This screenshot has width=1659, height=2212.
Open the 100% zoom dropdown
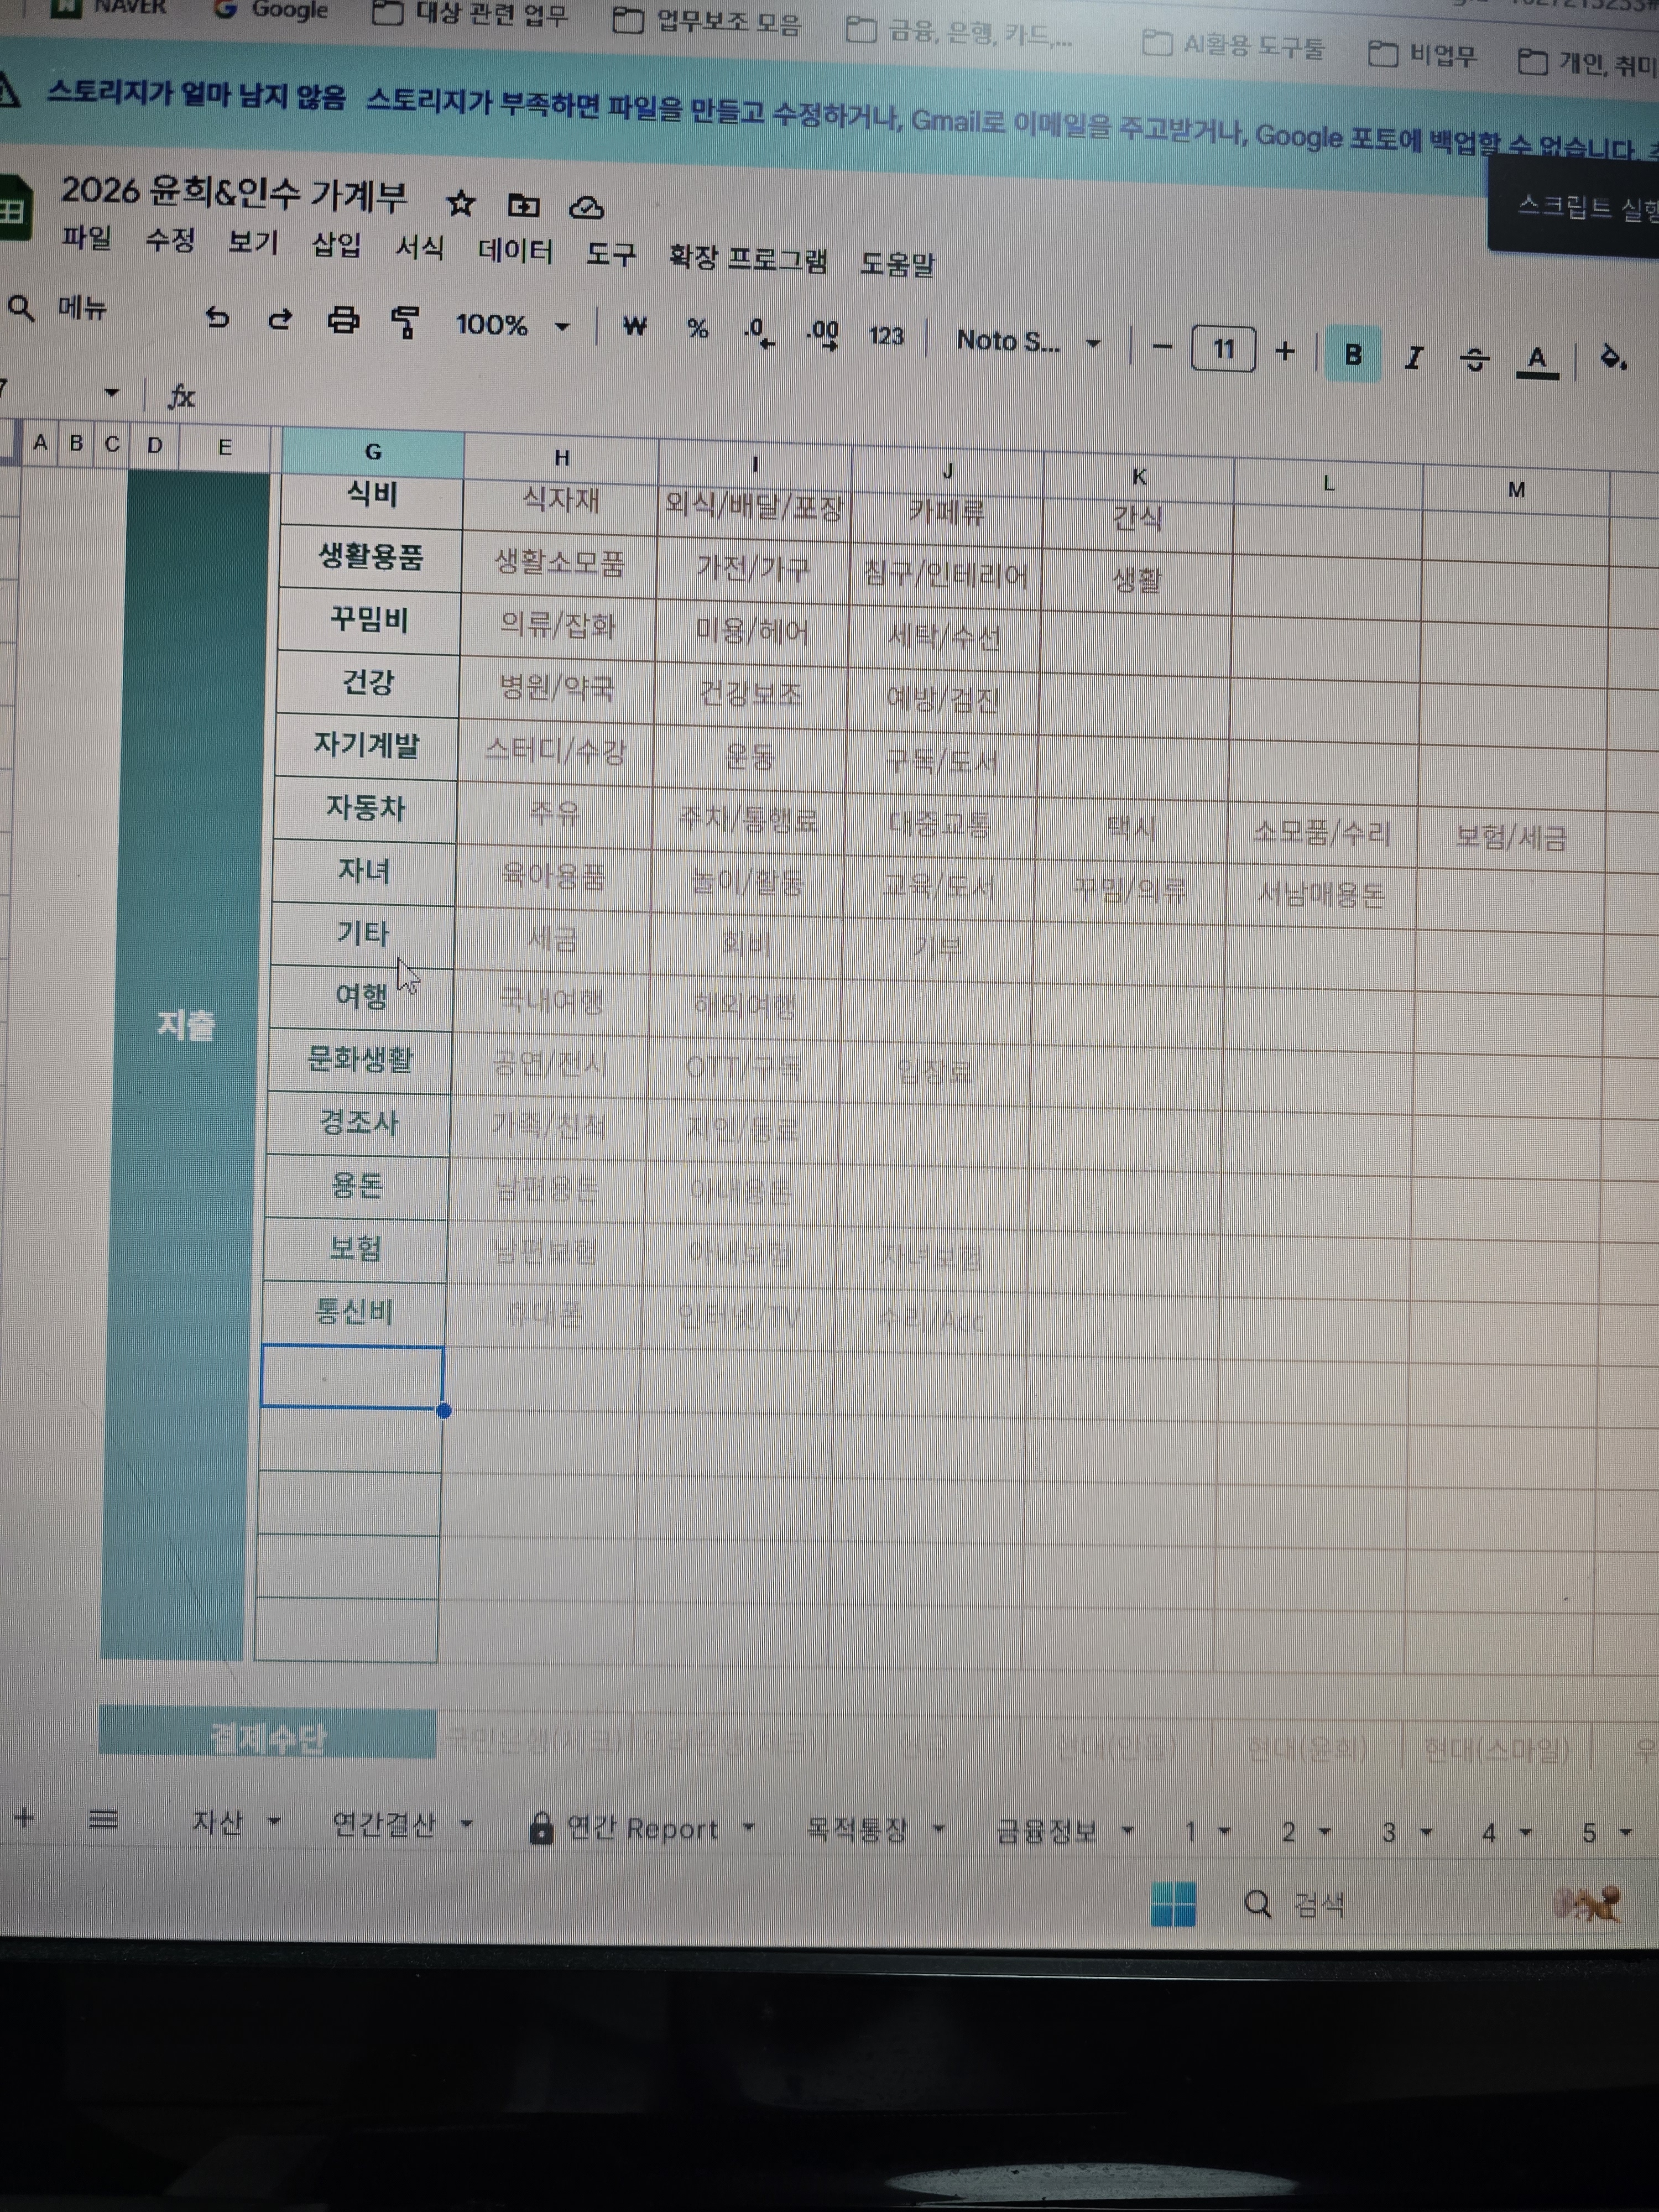coord(512,325)
